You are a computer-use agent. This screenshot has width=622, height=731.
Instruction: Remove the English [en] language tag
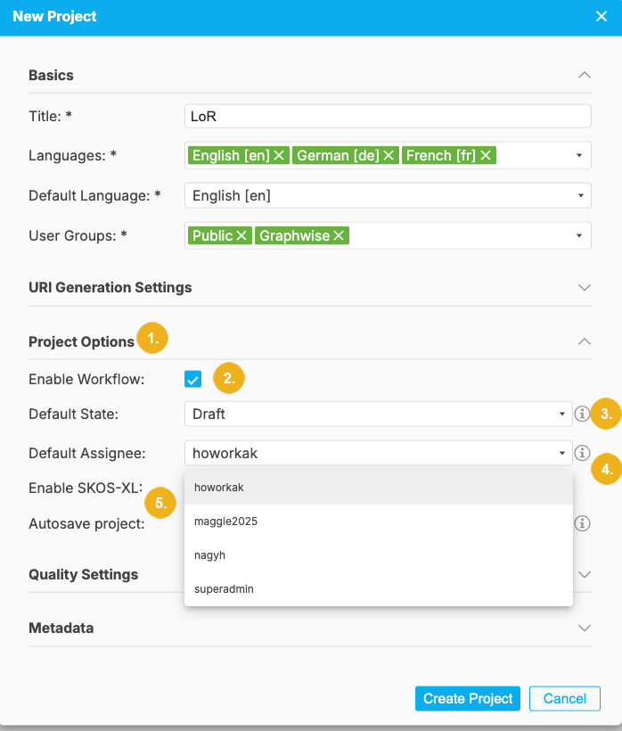279,155
